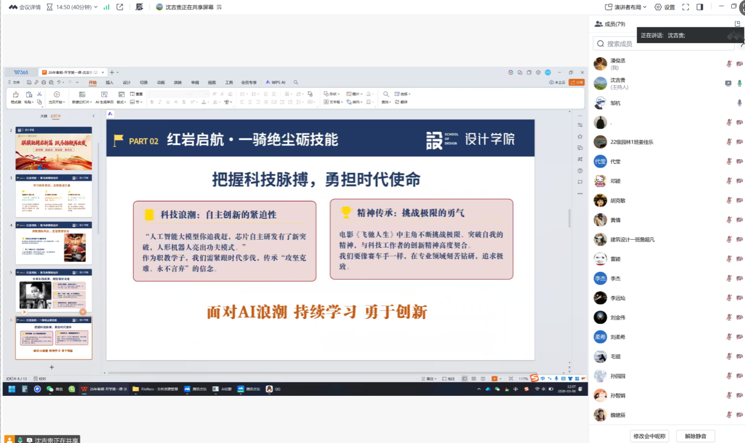Enter full screen meeting view
Screen dimensions: 745x443
pos(685,7)
